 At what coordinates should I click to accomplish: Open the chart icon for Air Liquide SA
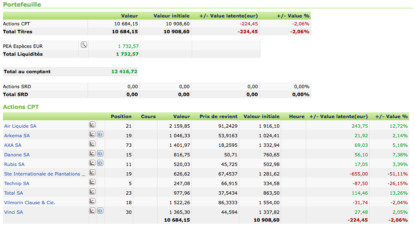(x=92, y=125)
